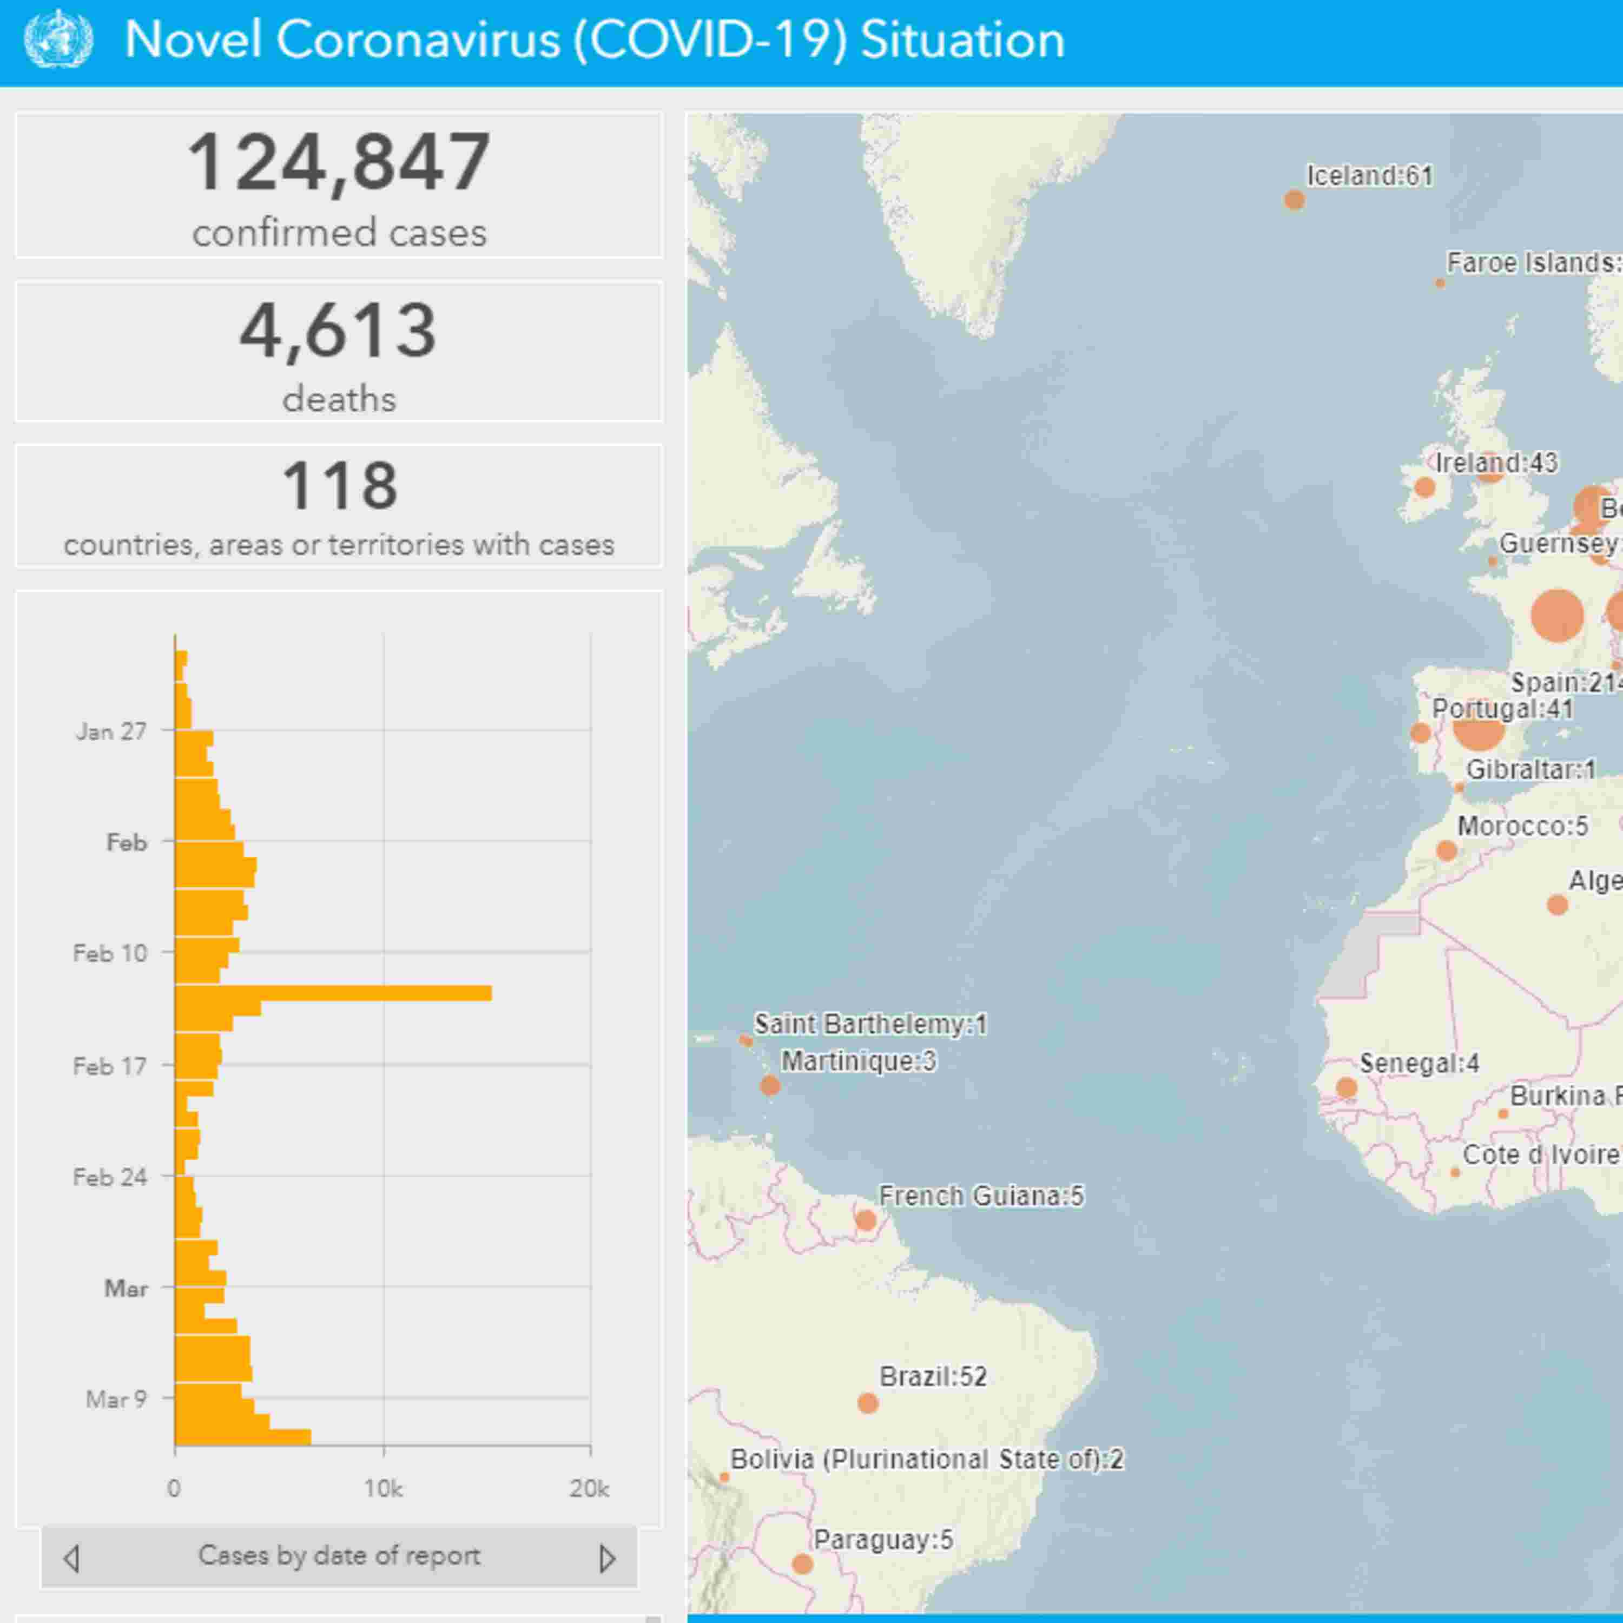Go to the previous chart with the left arrow
This screenshot has height=1623, width=1623.
click(x=71, y=1558)
